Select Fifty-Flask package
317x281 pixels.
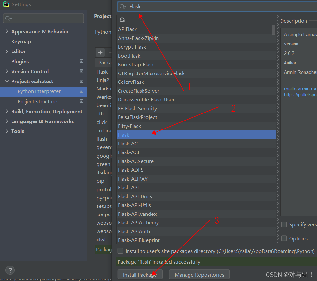pos(196,126)
